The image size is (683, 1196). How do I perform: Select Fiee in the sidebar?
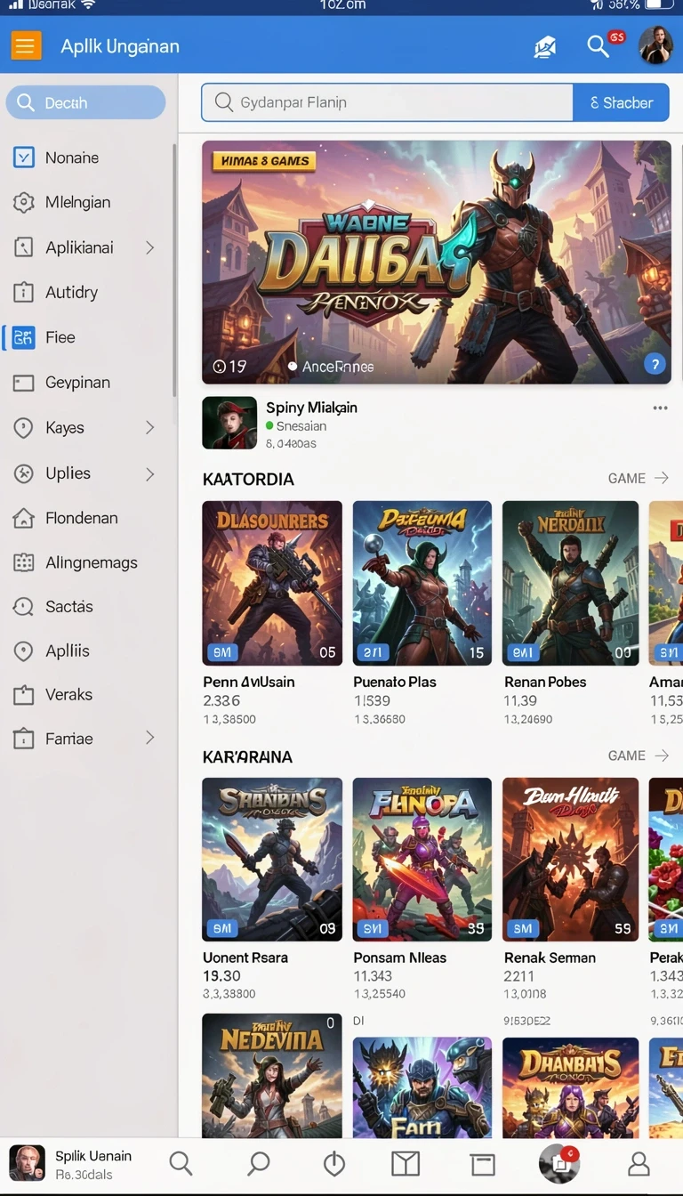tap(87, 337)
